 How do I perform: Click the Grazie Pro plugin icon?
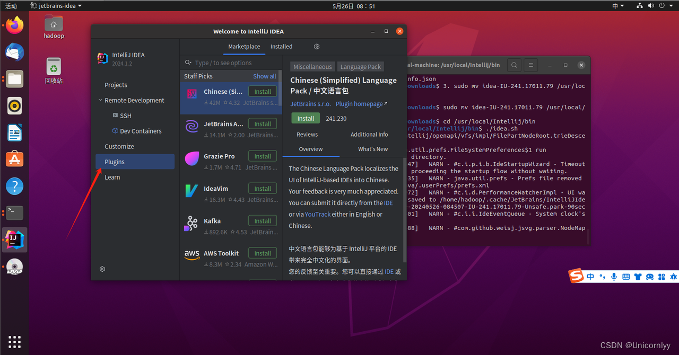(x=191, y=159)
